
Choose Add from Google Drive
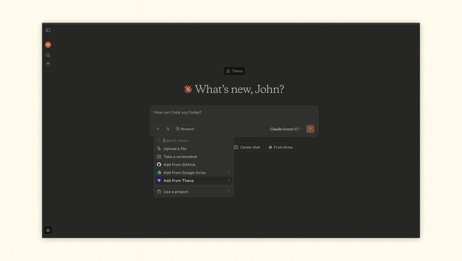pyautogui.click(x=194, y=173)
